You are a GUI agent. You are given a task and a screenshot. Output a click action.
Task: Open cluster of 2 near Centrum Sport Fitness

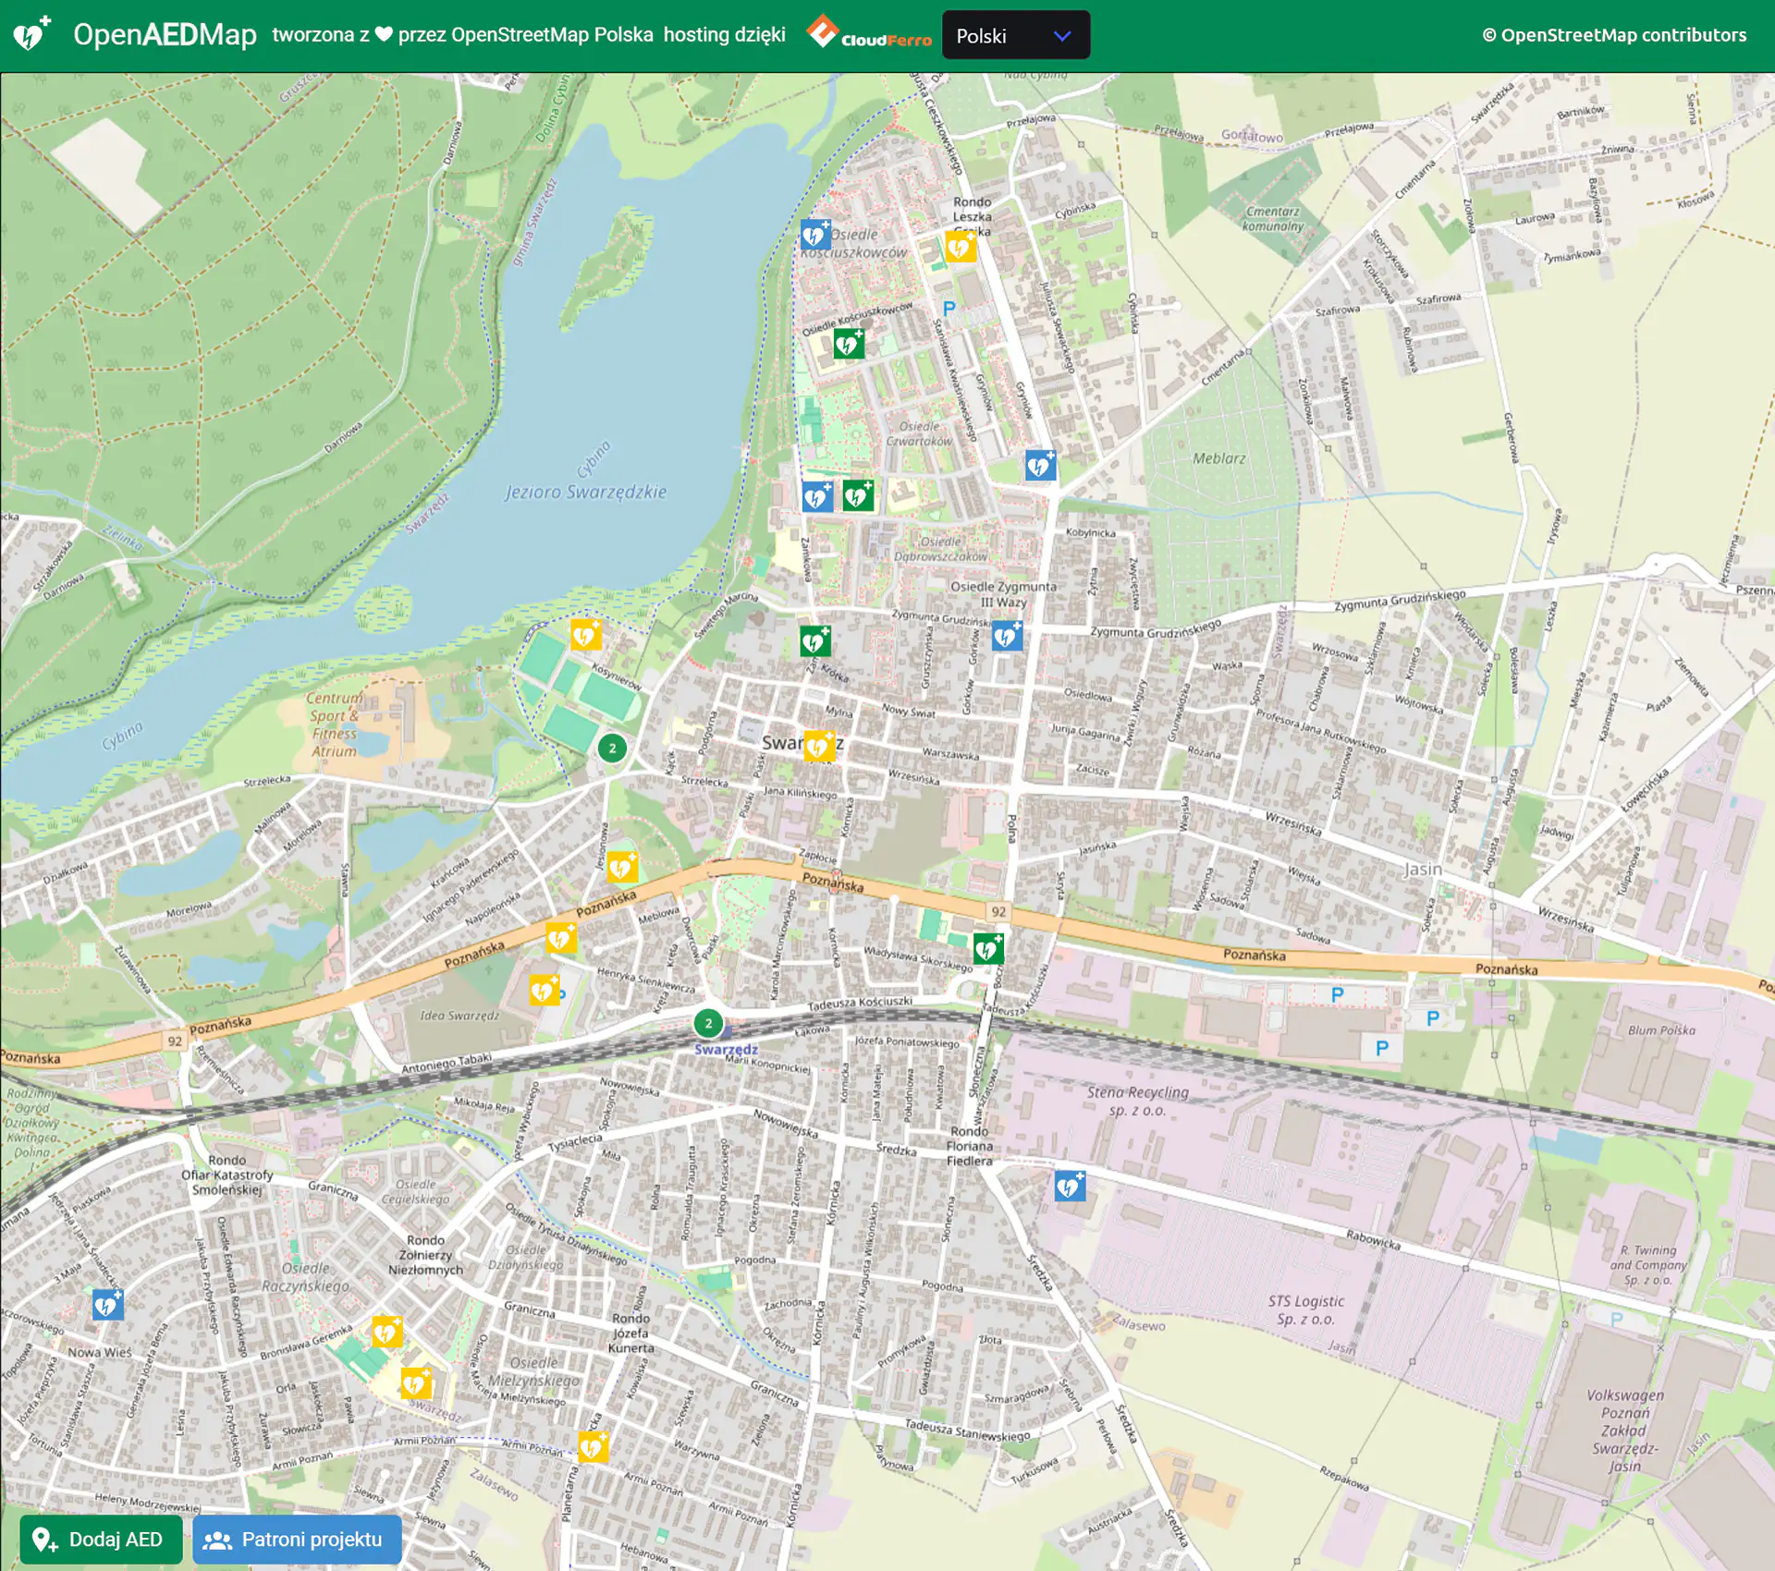[x=612, y=748]
